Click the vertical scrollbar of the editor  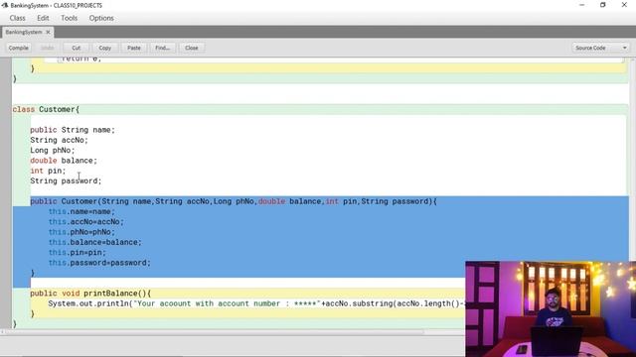tap(633, 159)
